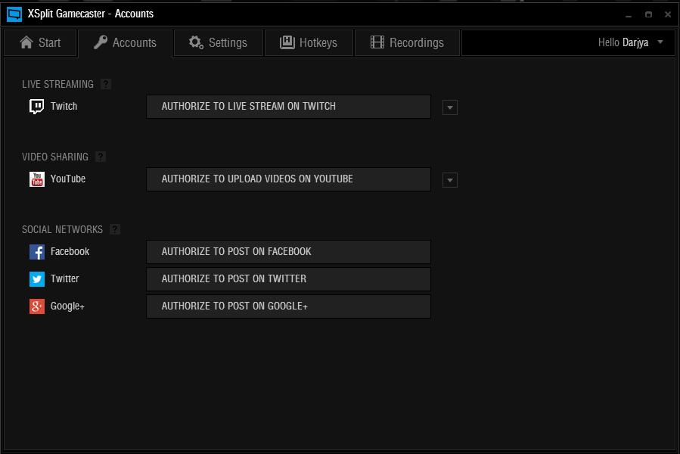680x454 pixels.
Task: Click the YouTube logo icon
Action: pyautogui.click(x=37, y=179)
